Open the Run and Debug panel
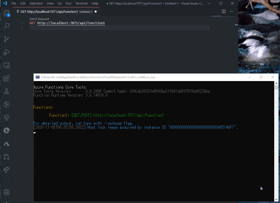Viewport: 280px width, 203px height. click(x=6, y=52)
